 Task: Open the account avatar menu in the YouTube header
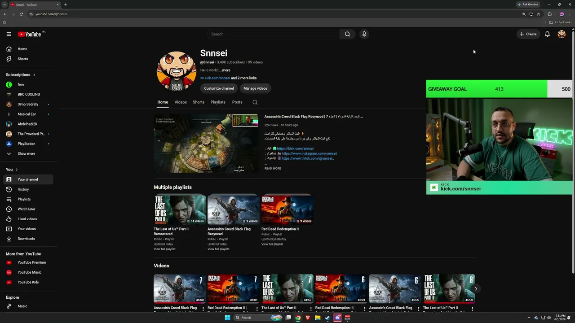[x=562, y=34]
